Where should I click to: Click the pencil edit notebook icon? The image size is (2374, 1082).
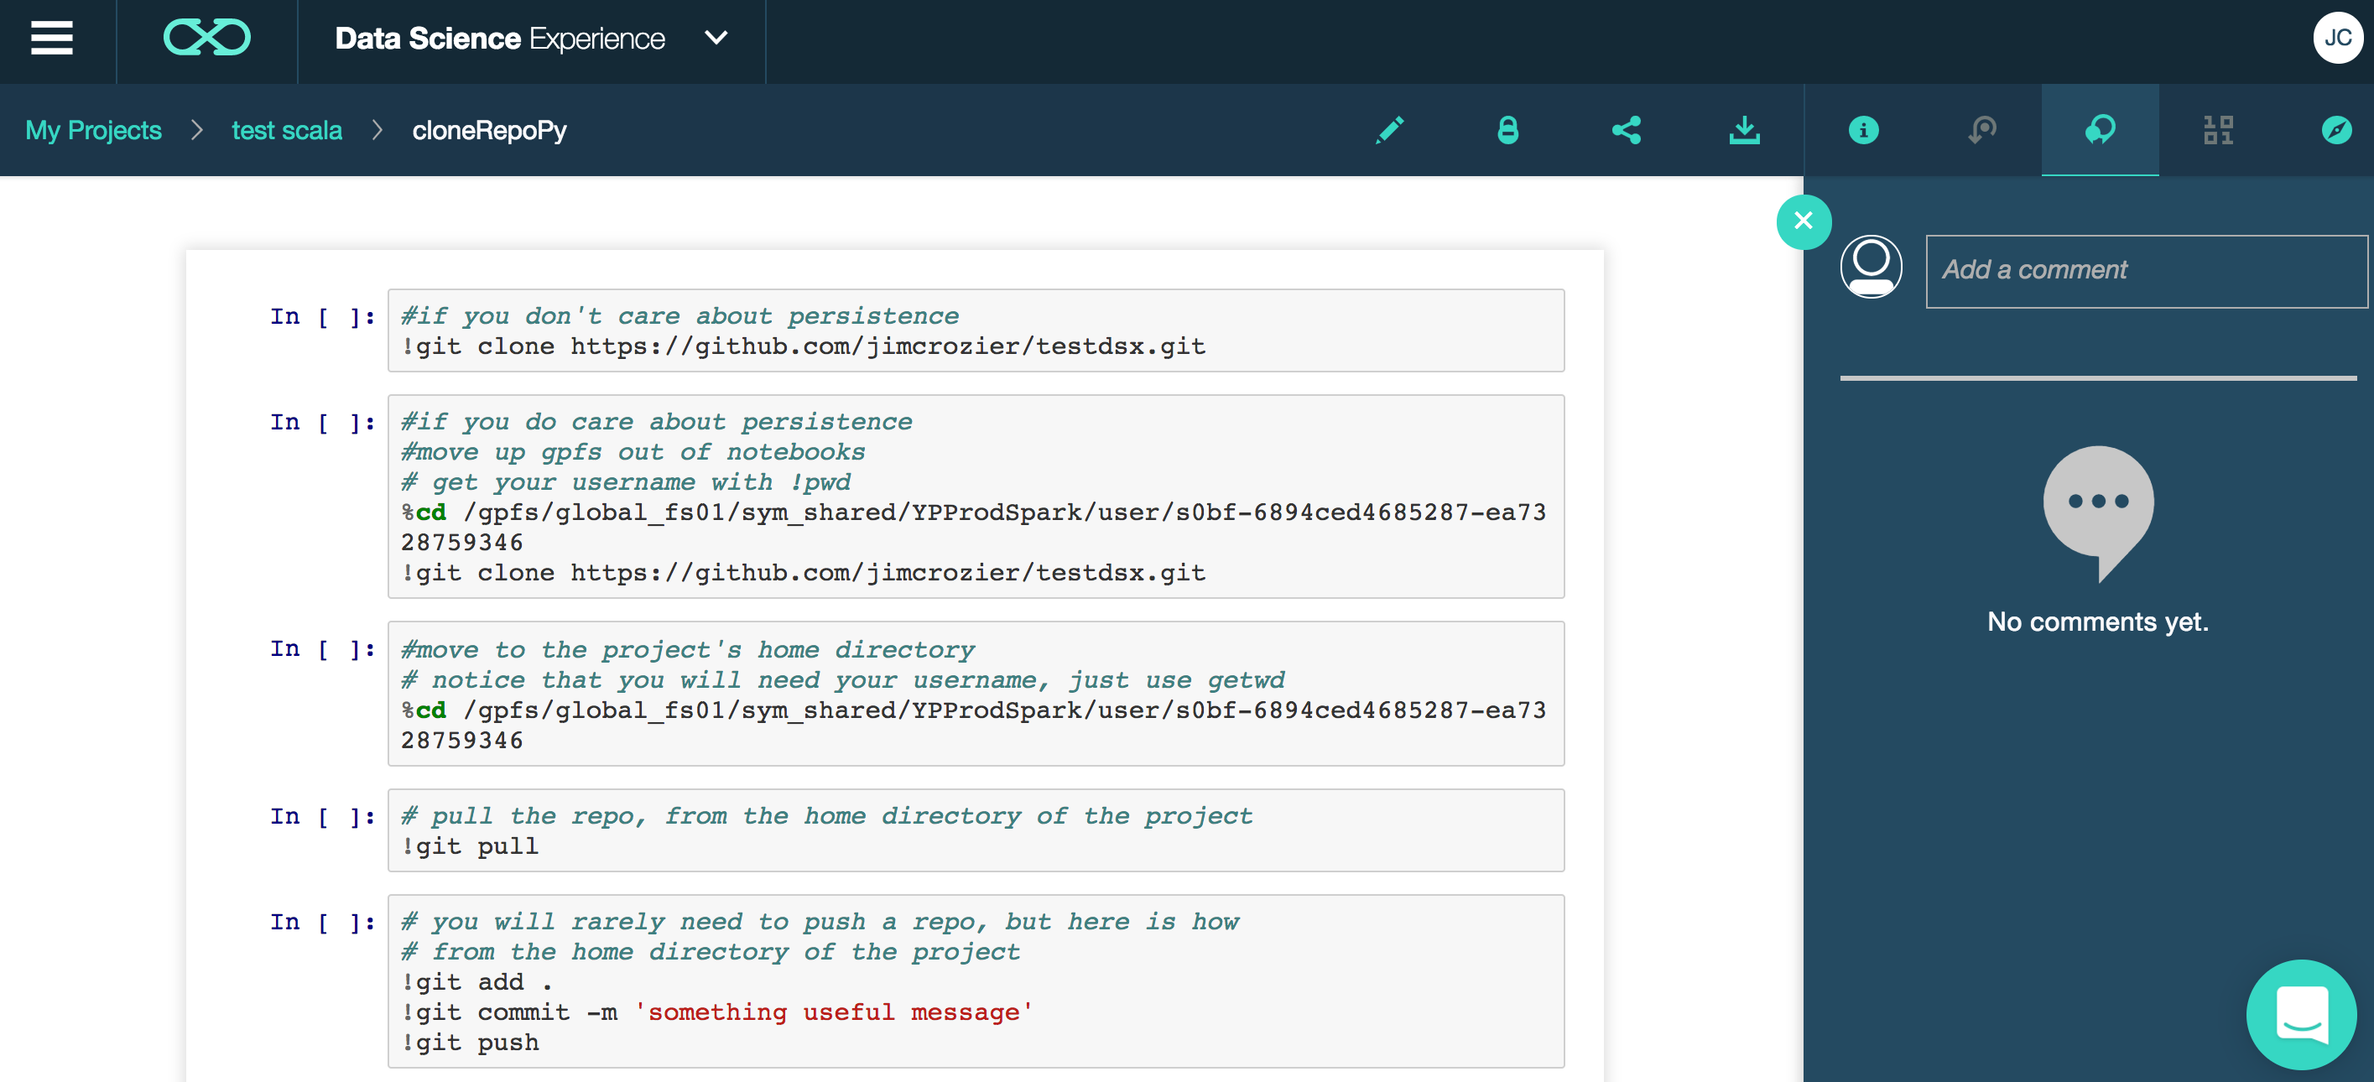pos(1390,130)
